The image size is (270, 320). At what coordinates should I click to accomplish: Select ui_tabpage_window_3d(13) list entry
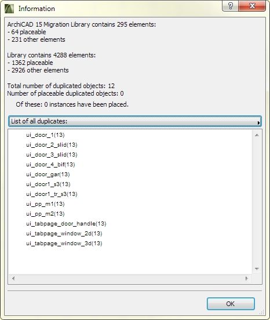(x=64, y=243)
